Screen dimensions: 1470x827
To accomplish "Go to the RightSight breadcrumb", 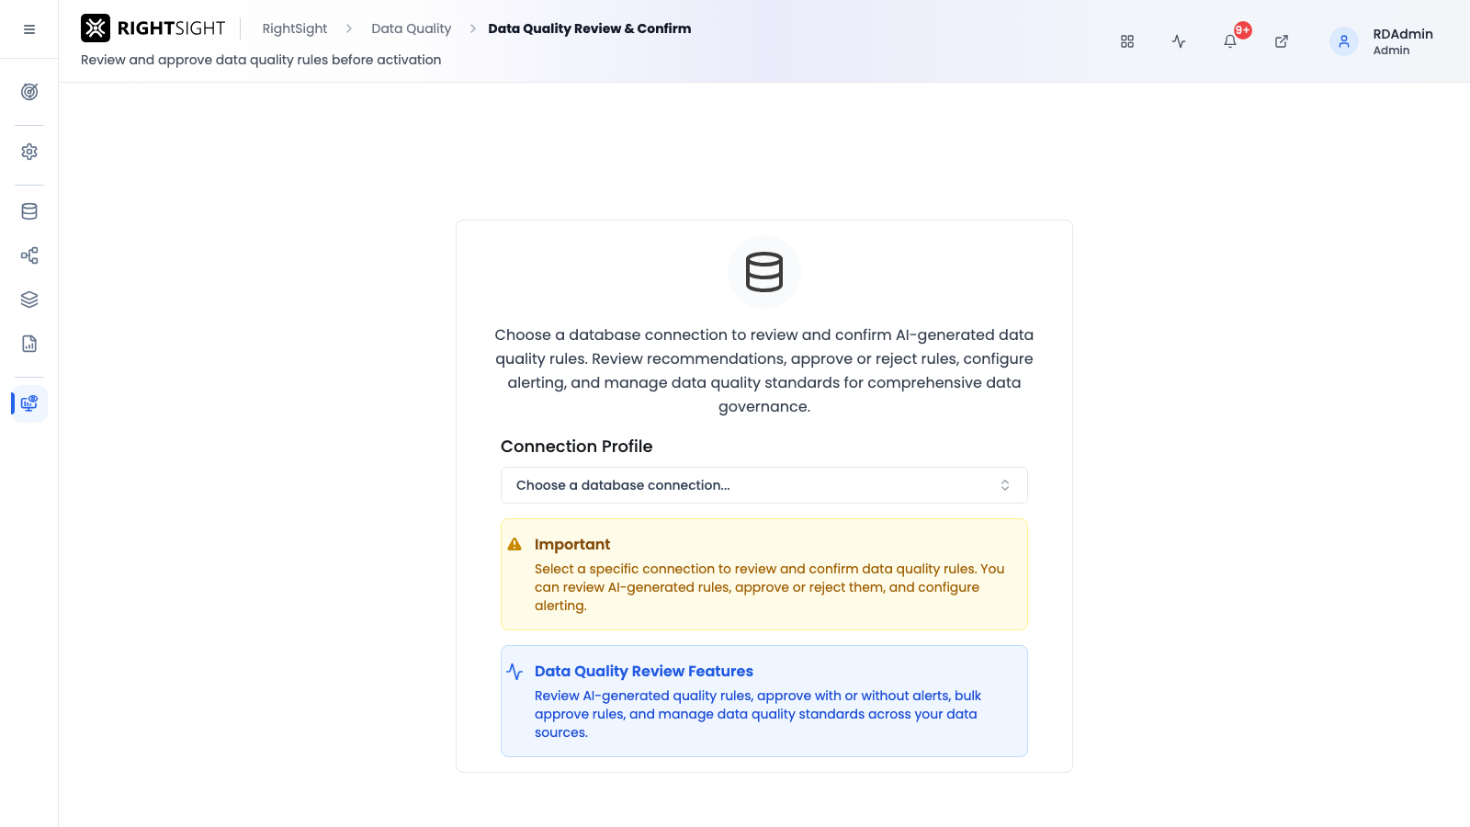I will point(295,28).
